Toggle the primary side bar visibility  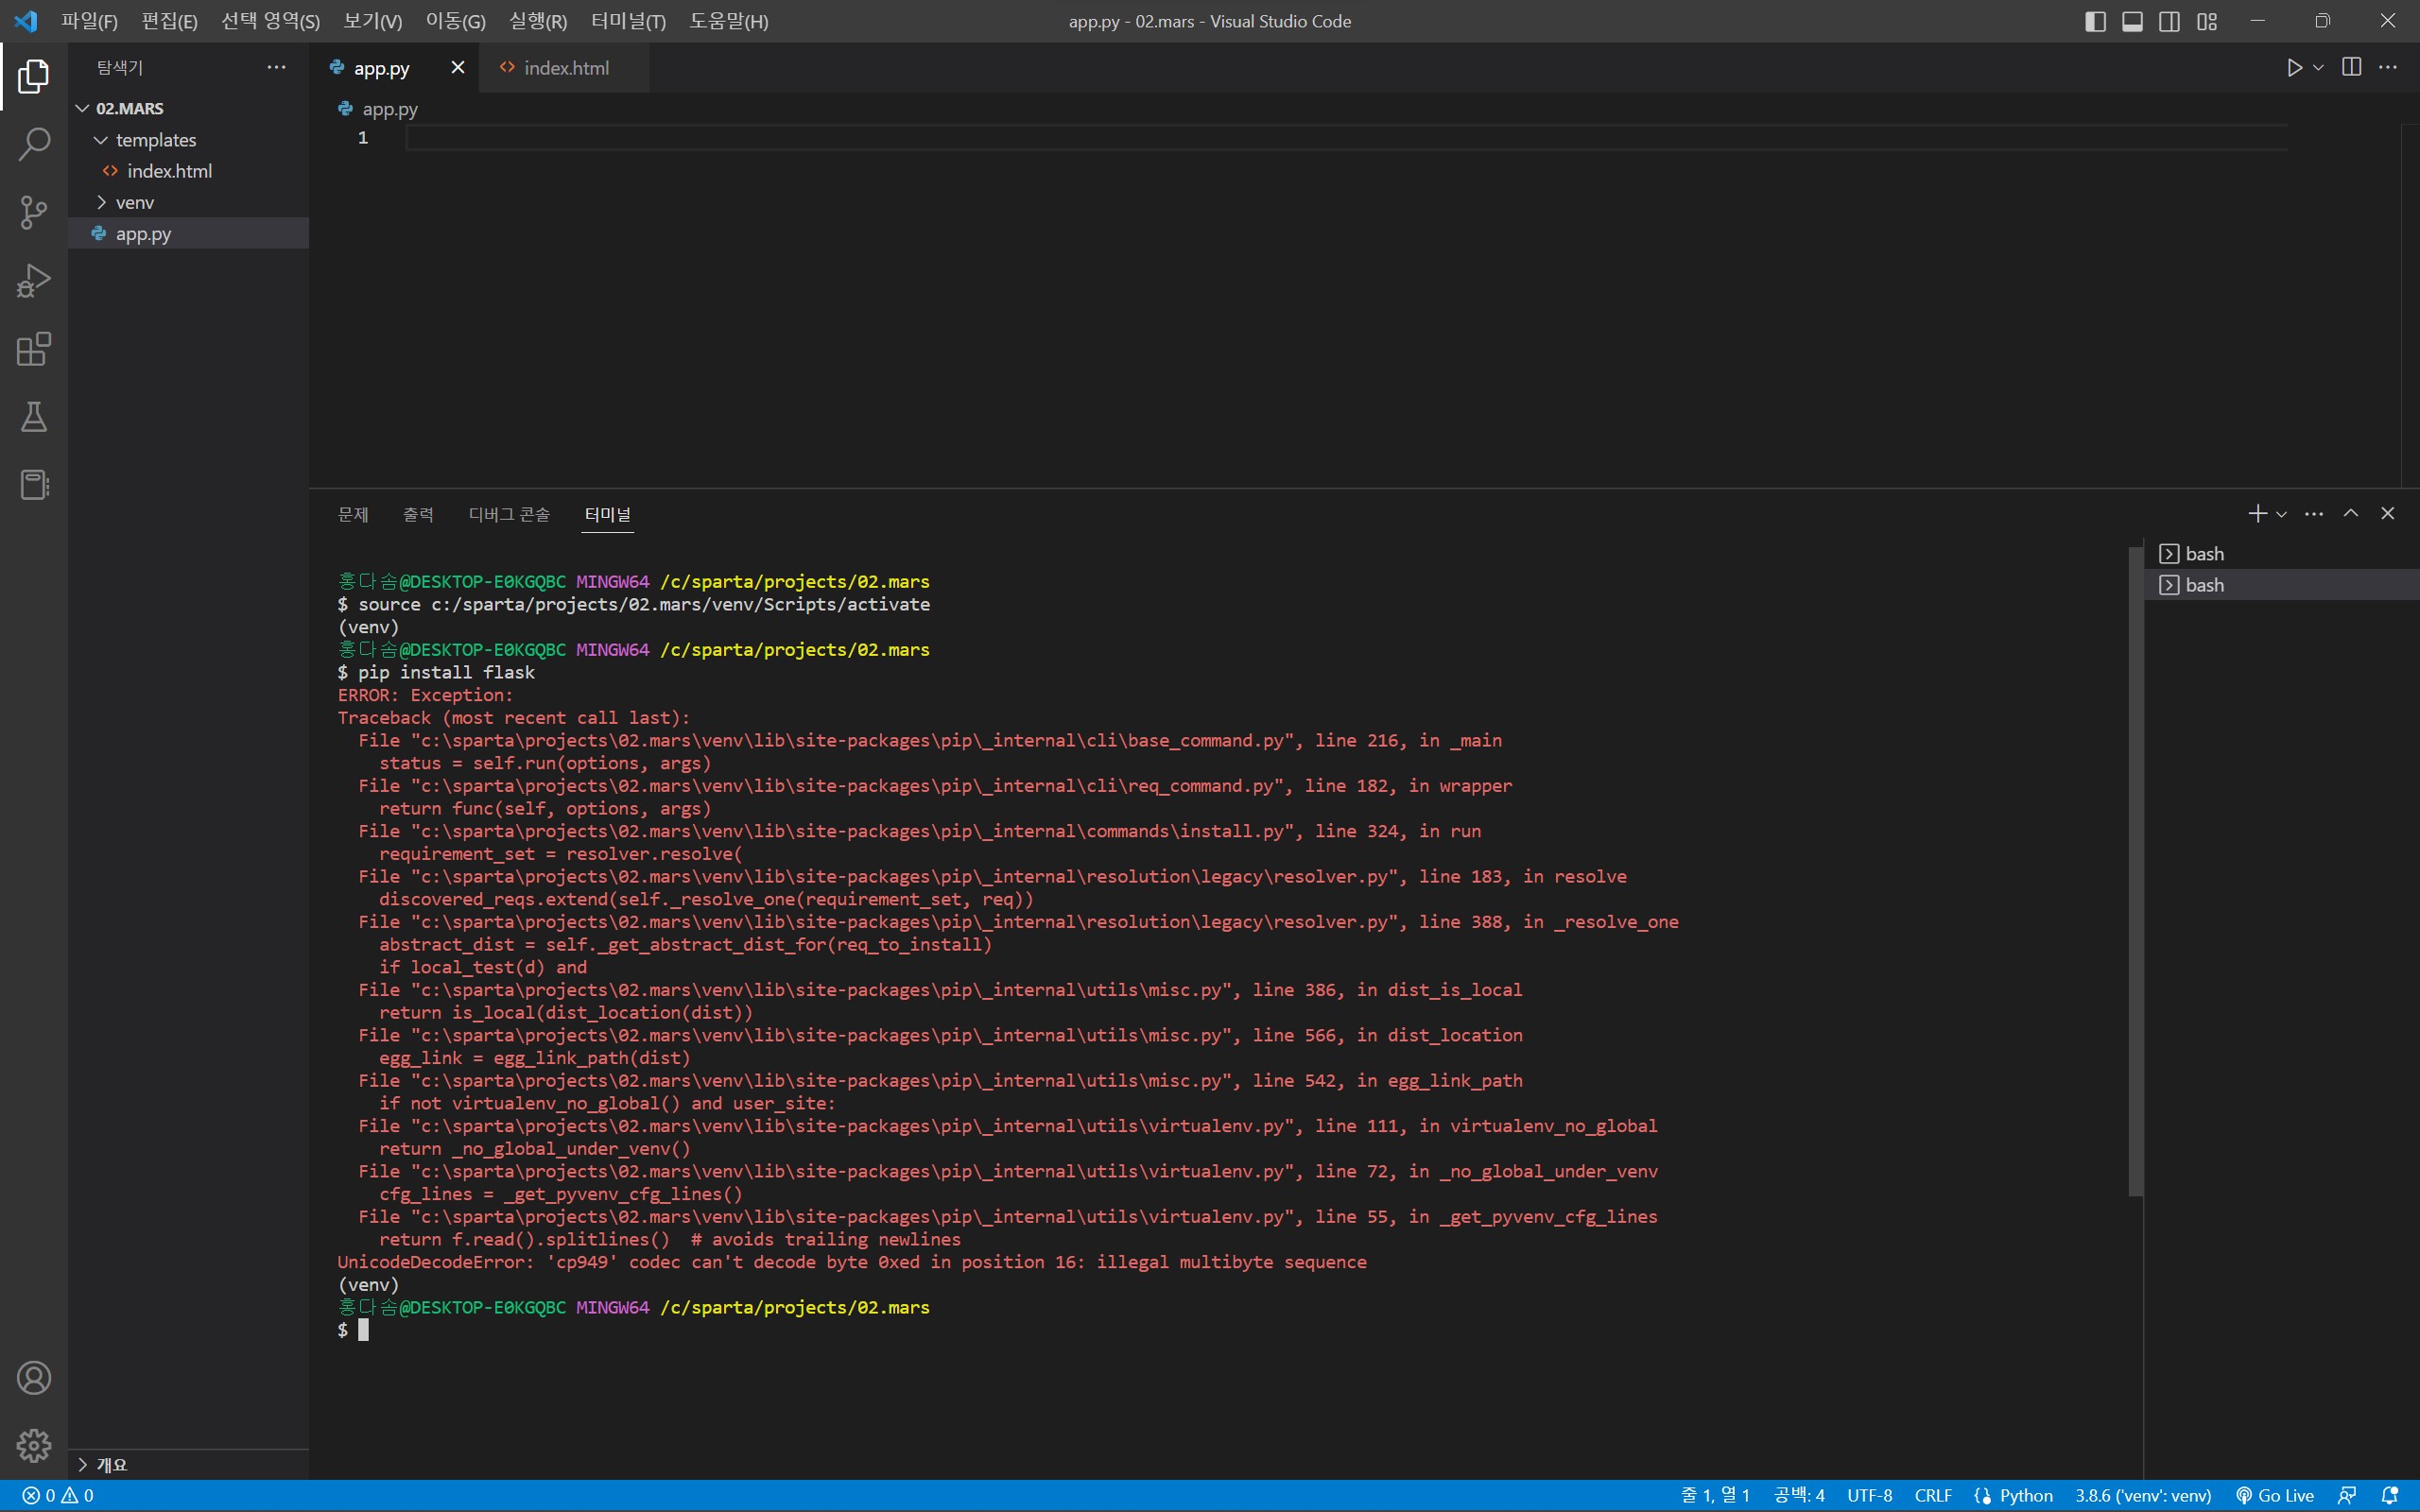click(2095, 21)
